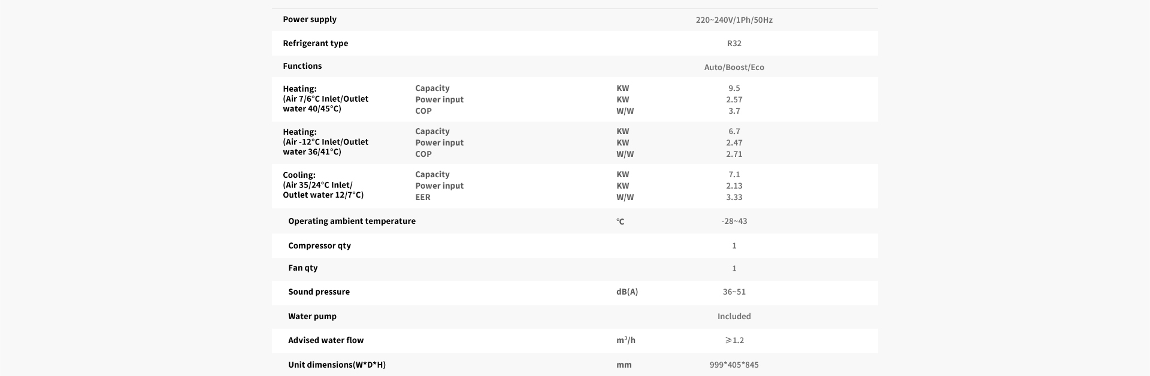Select the 9.5 heating capacity value

pos(734,88)
